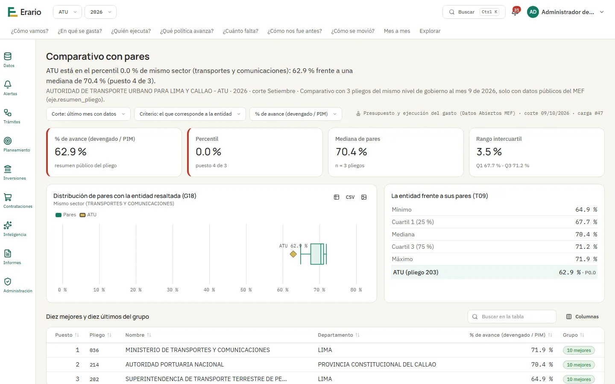Click the AD user avatar
This screenshot has width=615, height=384.
point(533,12)
